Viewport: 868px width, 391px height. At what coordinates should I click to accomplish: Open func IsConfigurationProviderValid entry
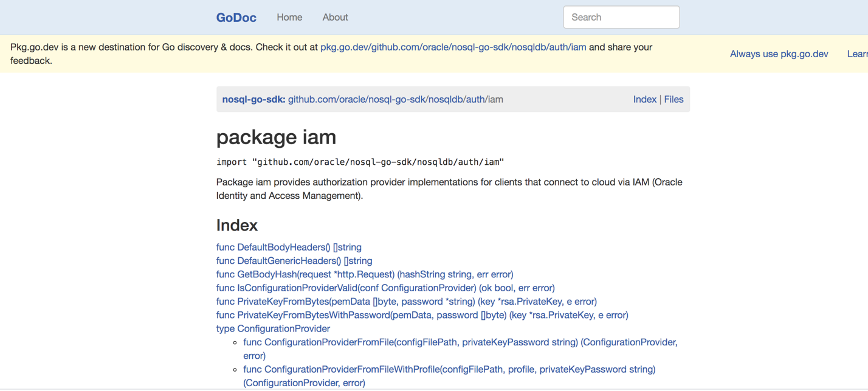pos(385,288)
